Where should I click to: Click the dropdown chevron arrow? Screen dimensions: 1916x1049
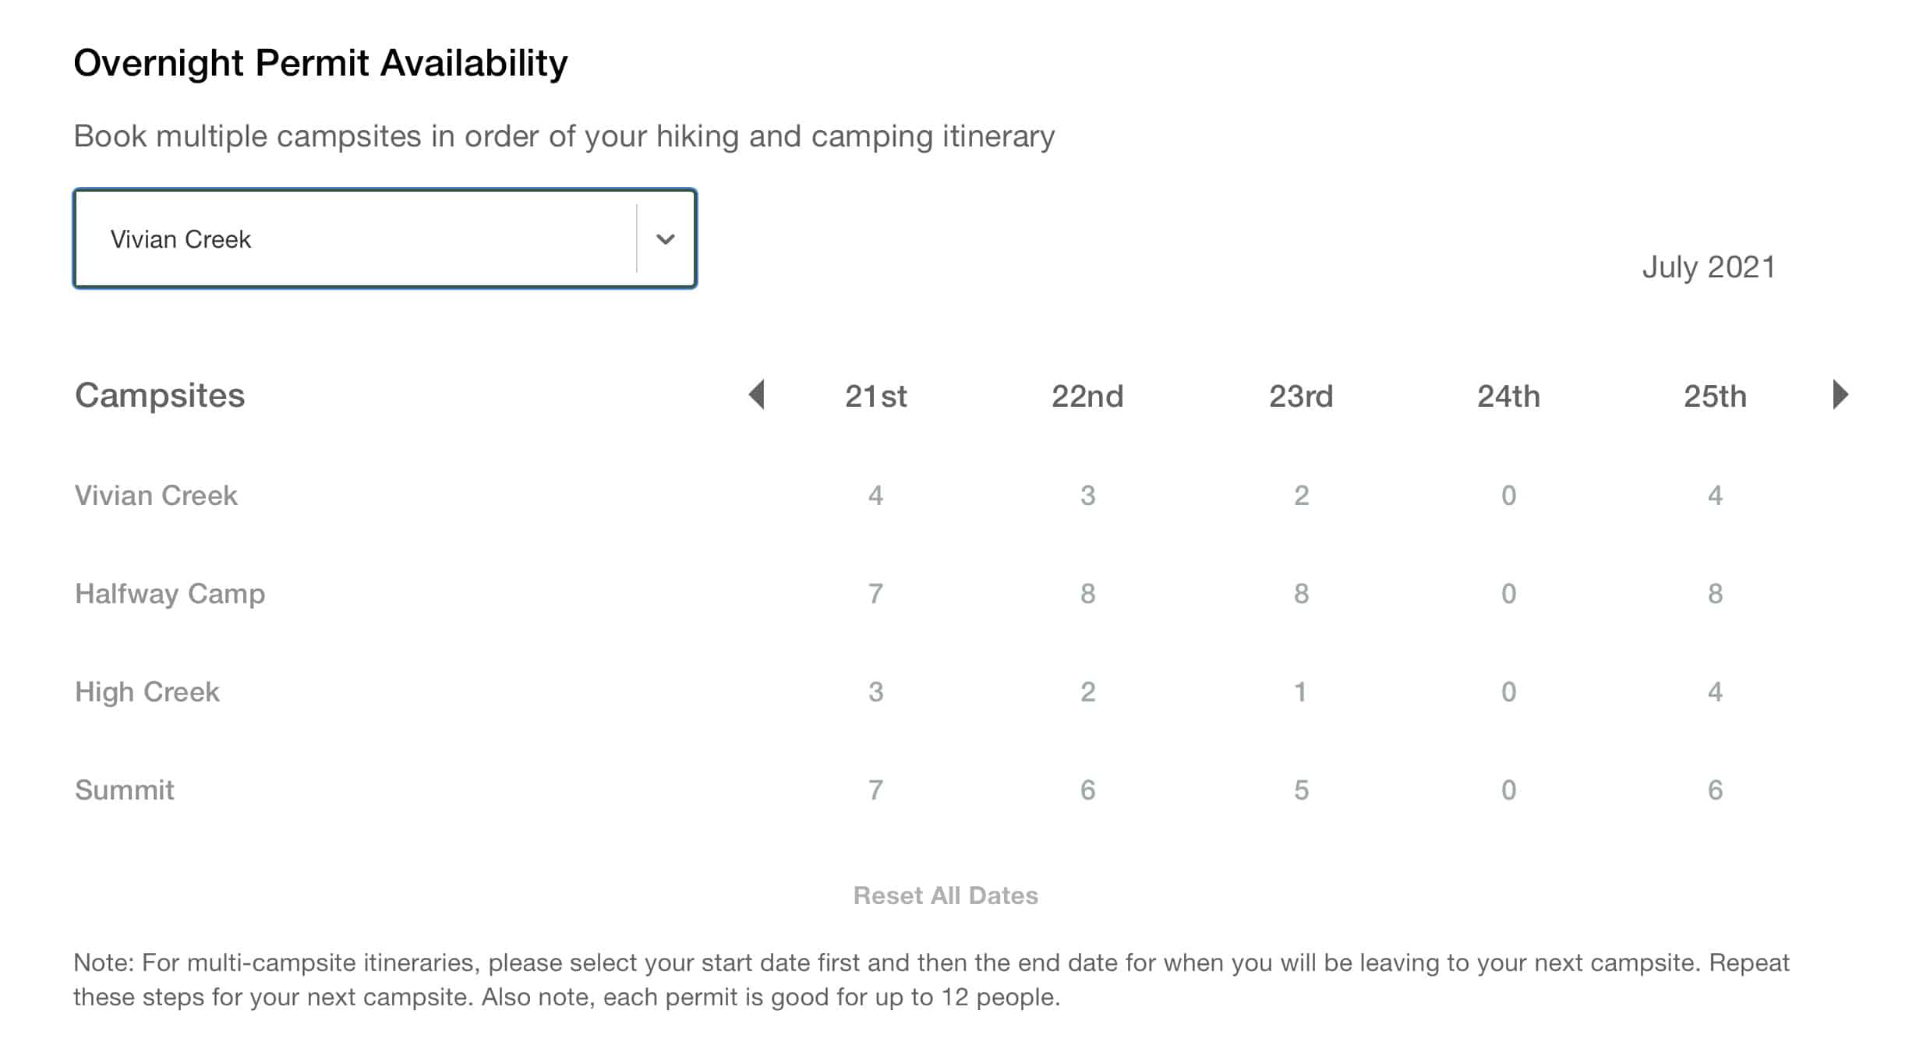click(665, 238)
